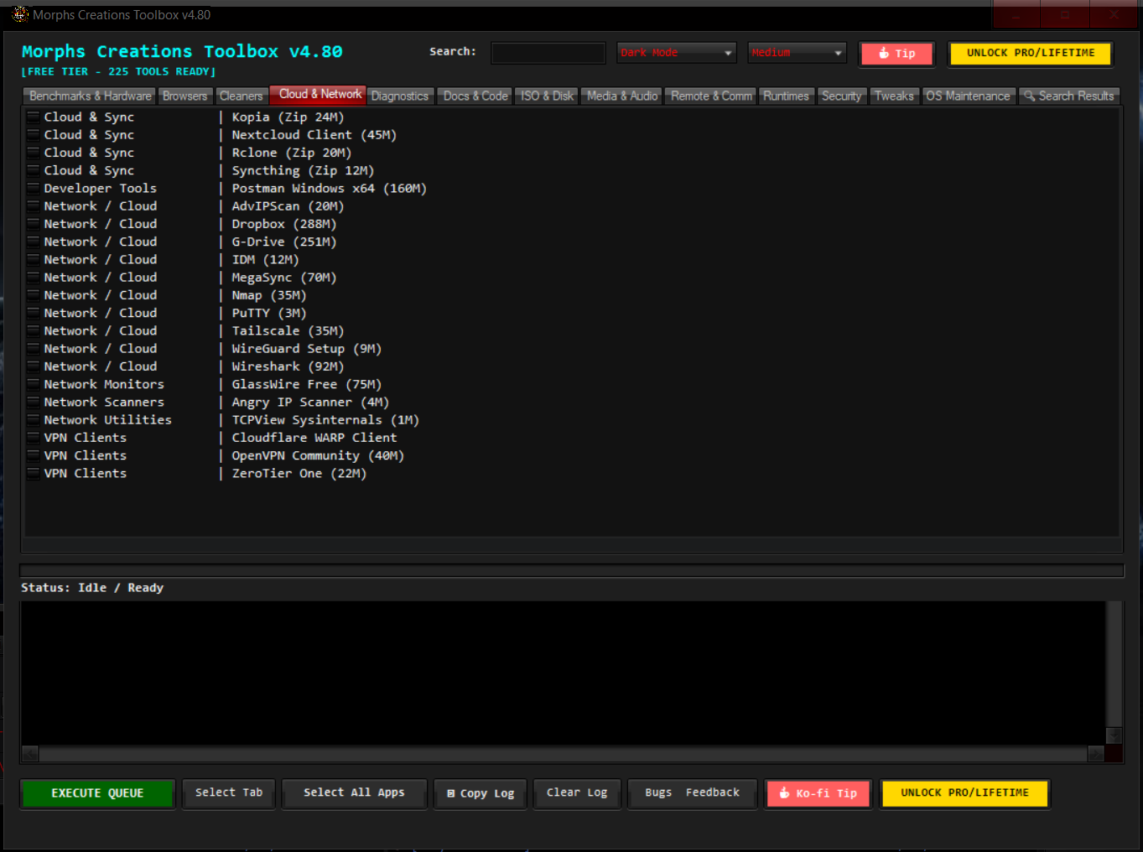Tick the TCPView Sysinternals checkbox
The width and height of the screenshot is (1143, 852).
pyautogui.click(x=34, y=419)
